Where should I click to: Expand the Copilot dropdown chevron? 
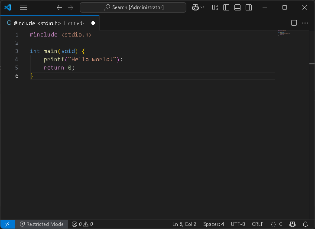pos(202,7)
